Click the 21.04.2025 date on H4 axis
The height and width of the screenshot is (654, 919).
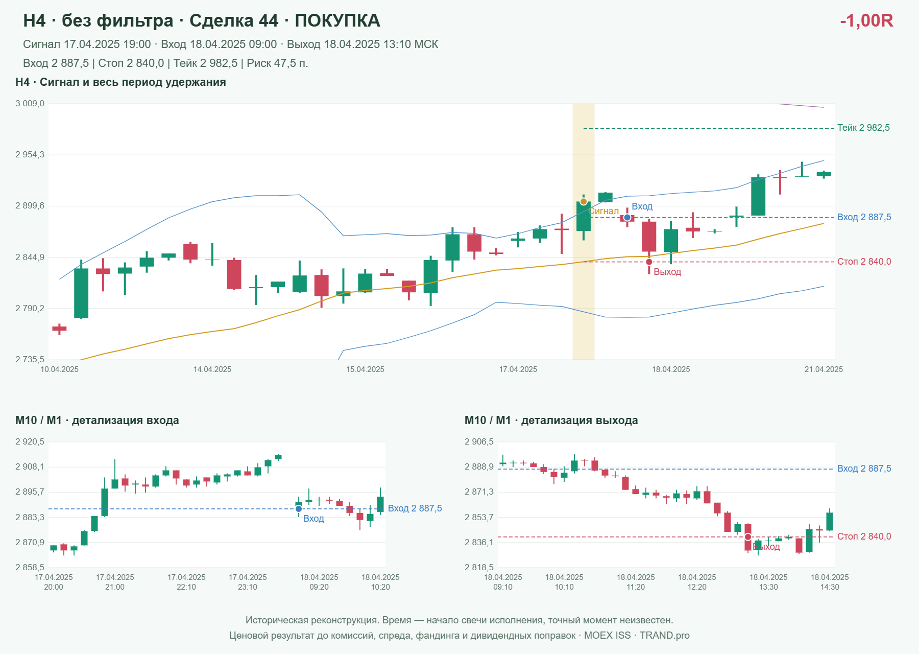(x=824, y=369)
